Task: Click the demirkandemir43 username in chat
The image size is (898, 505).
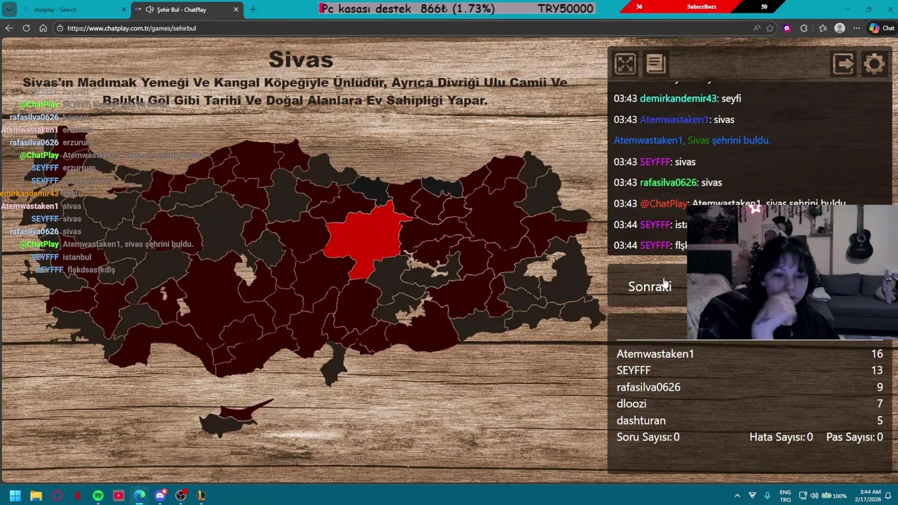Action: 678,98
